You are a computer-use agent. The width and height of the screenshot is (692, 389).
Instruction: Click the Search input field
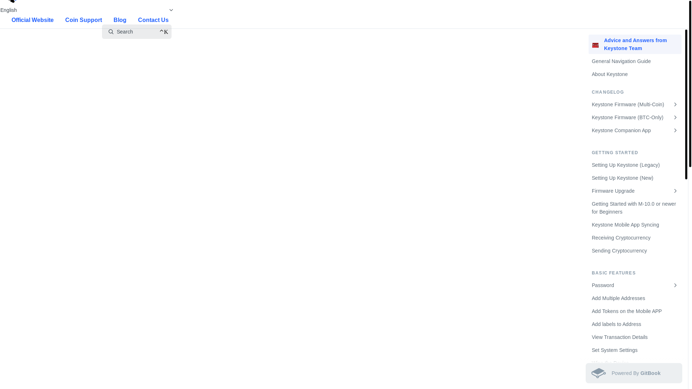(x=137, y=32)
